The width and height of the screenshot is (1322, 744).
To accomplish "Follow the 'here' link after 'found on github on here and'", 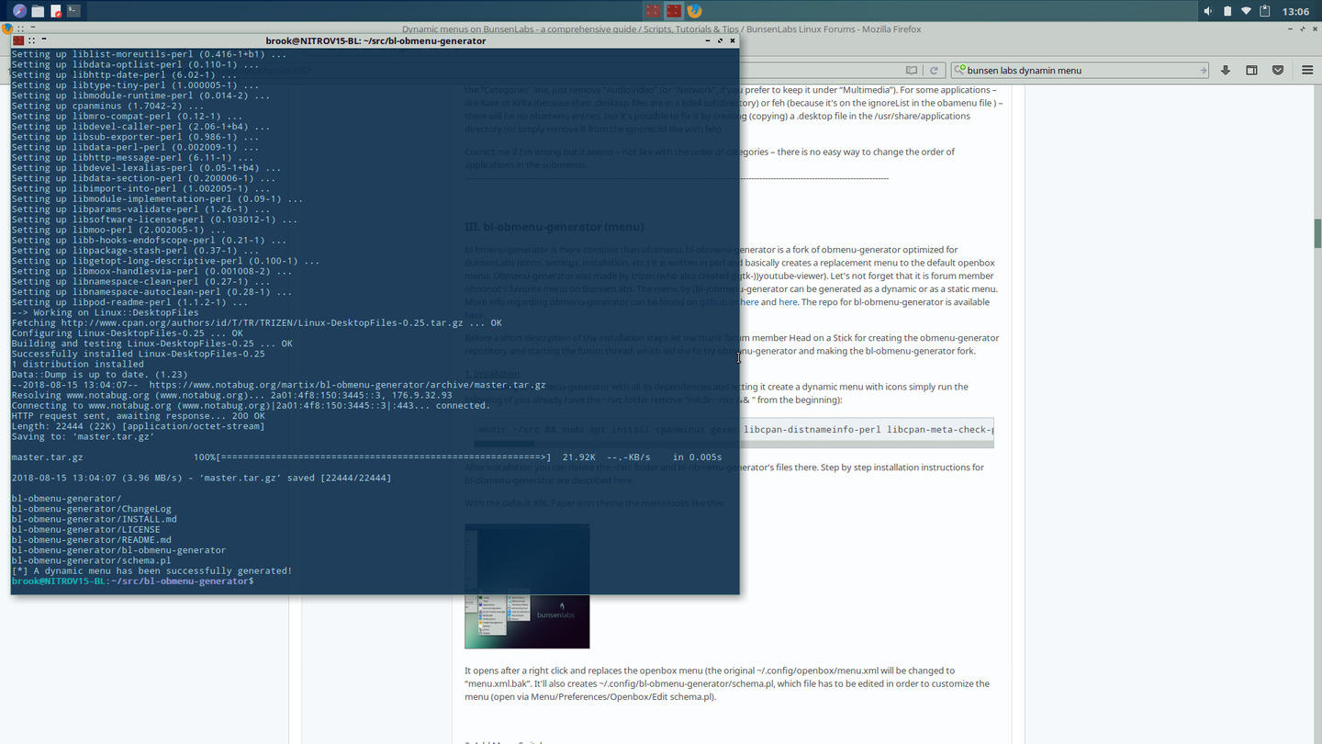I will coord(788,301).
